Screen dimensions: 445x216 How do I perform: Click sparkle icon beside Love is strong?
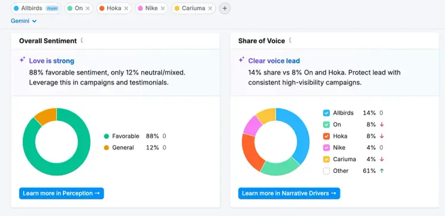[x=23, y=60]
